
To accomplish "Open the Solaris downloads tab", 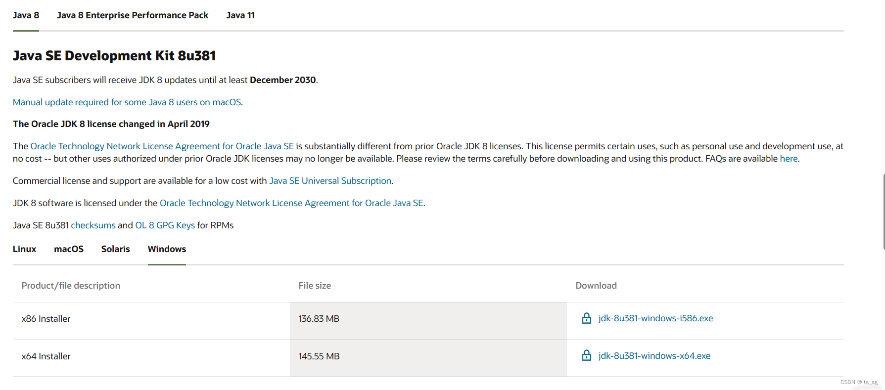I will coord(115,249).
